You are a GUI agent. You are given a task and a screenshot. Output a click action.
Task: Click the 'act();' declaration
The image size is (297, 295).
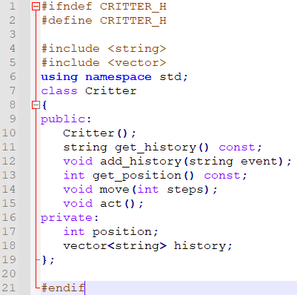pos(121,204)
